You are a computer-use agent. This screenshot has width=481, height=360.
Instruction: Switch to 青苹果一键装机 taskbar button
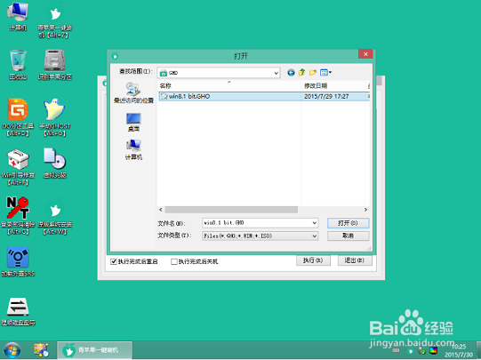94,350
